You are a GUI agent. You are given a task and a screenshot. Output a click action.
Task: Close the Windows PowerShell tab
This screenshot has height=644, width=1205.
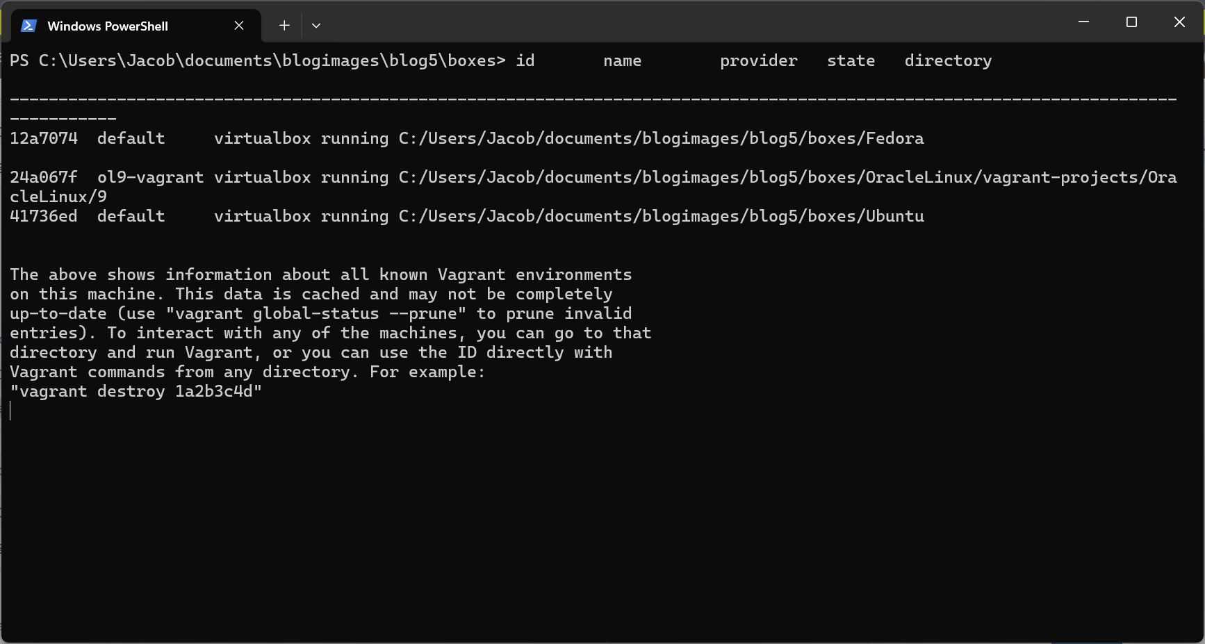[x=239, y=26]
